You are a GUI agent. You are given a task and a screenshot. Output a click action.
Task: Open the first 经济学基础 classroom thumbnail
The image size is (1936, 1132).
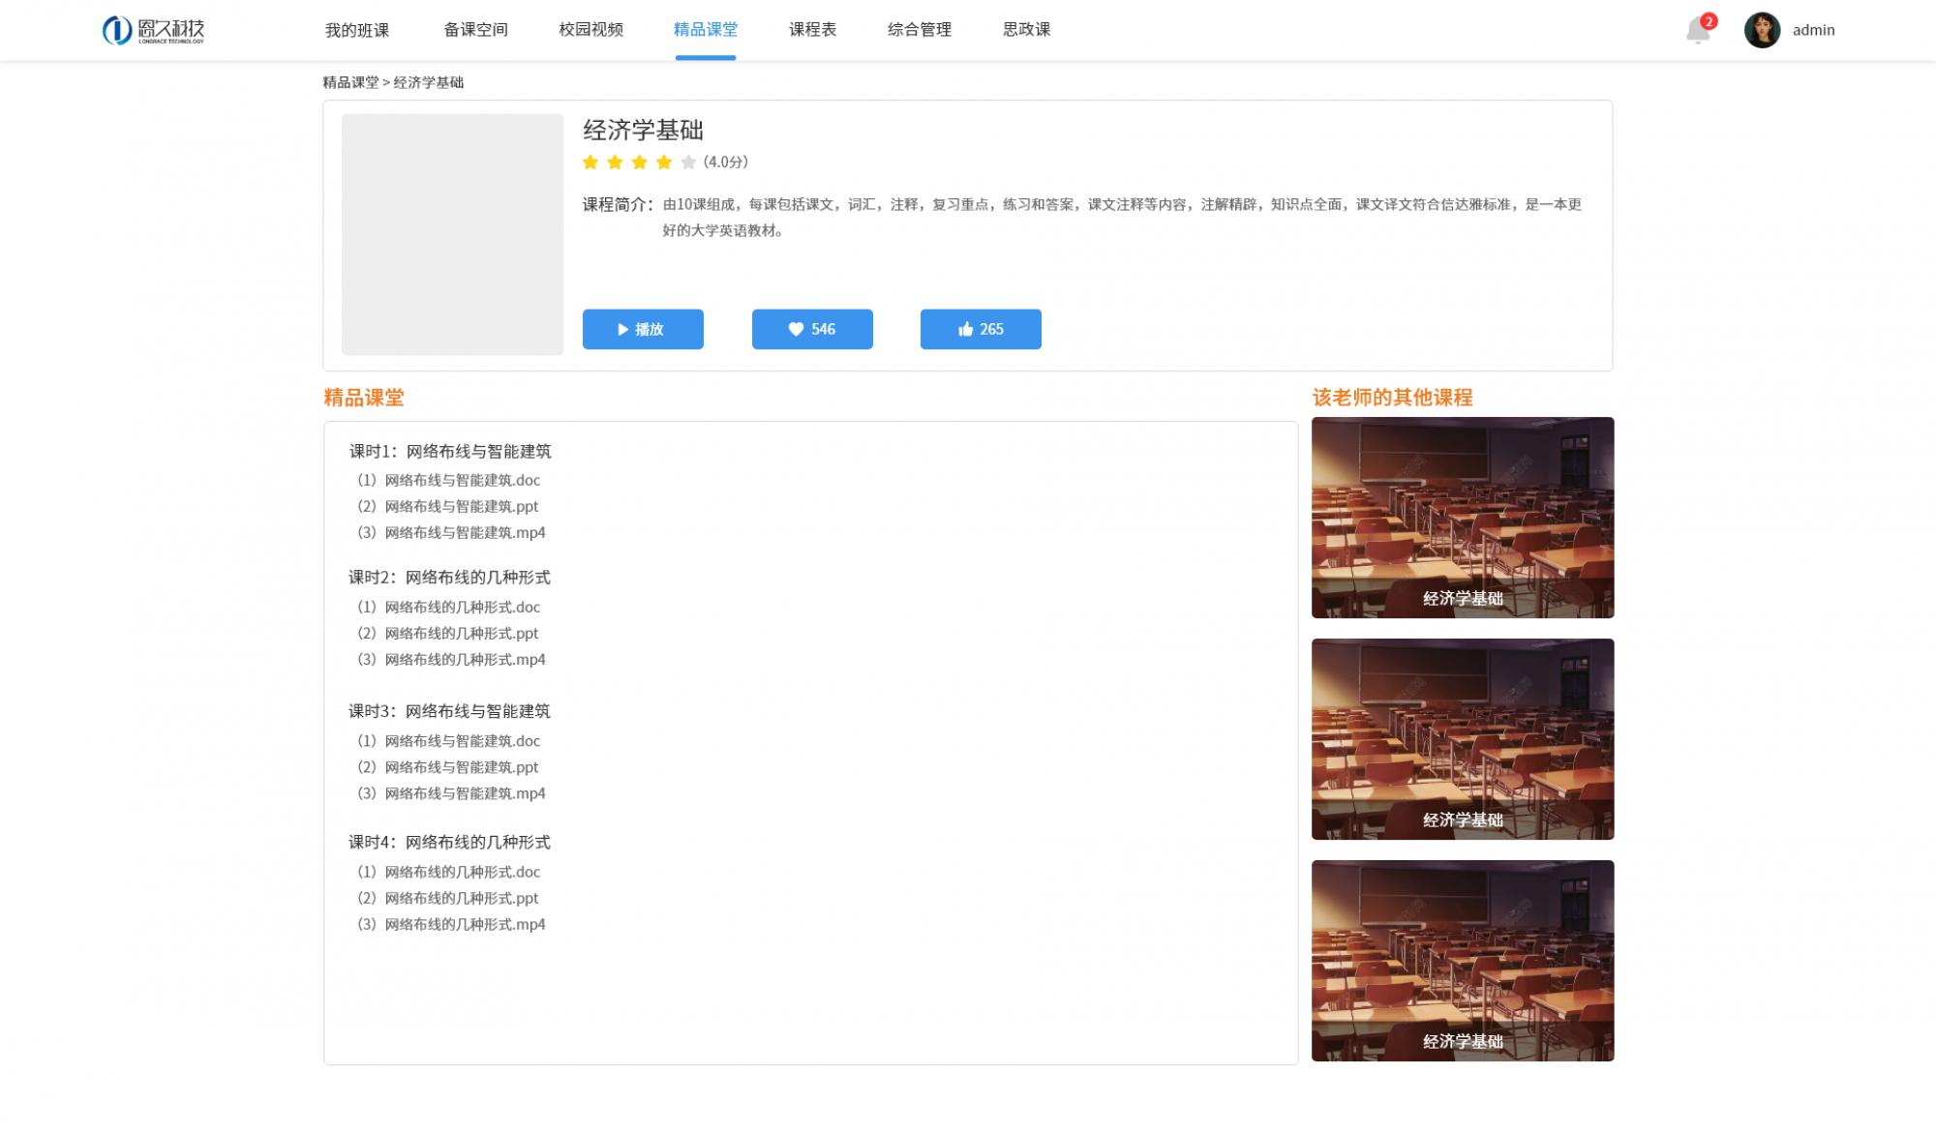(x=1463, y=518)
